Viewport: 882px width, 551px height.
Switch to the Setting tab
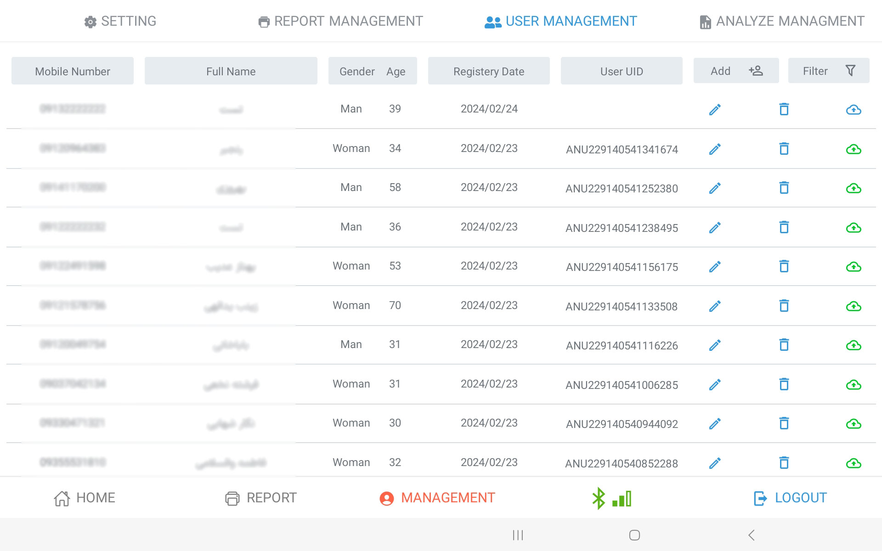120,21
